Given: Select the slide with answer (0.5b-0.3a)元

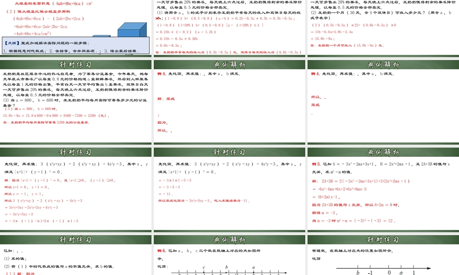Looking at the screenshot, I should pos(229,27).
